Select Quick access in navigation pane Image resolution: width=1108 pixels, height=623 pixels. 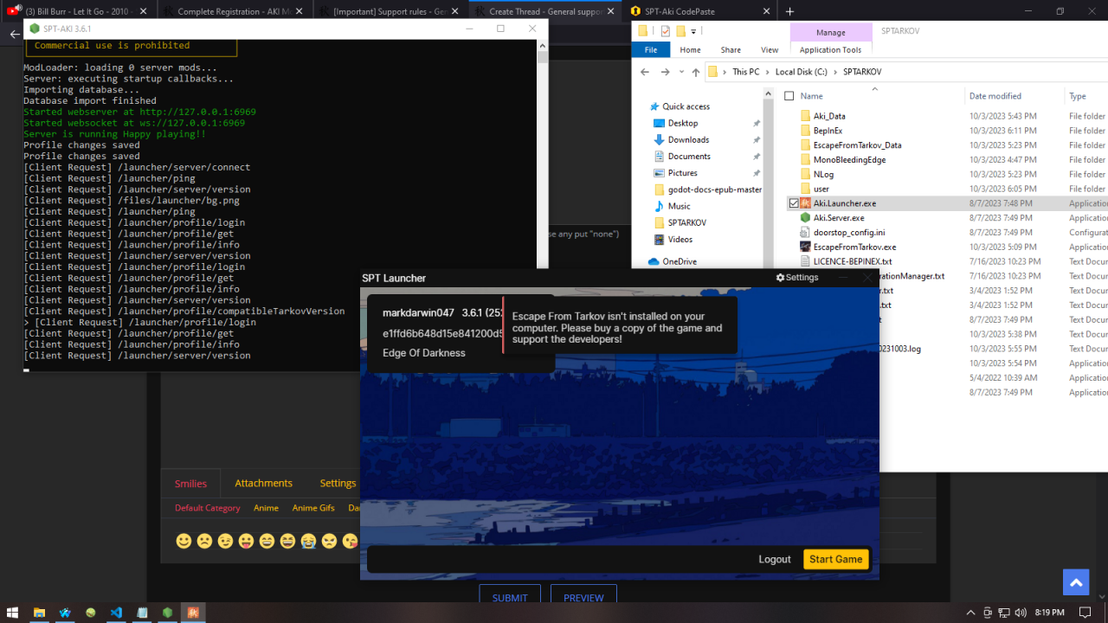[x=686, y=106]
